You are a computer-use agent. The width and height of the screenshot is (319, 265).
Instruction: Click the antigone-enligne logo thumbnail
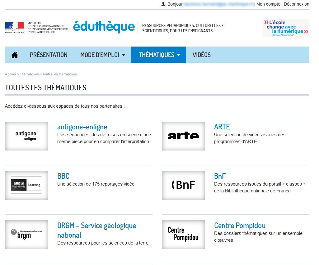(26, 136)
